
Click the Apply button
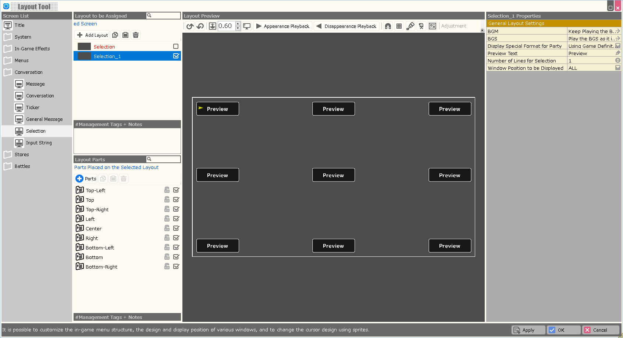tap(528, 330)
